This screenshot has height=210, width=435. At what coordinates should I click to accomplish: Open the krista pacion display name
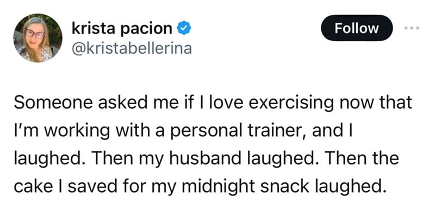(x=122, y=28)
